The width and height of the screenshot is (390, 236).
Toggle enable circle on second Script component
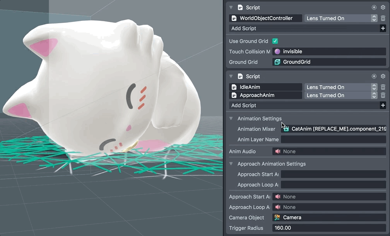pos(374,76)
